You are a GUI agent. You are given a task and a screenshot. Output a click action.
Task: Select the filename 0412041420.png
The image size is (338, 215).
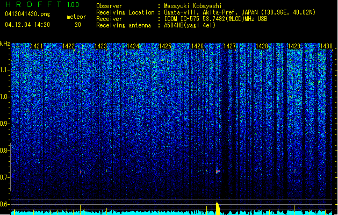click(x=27, y=15)
